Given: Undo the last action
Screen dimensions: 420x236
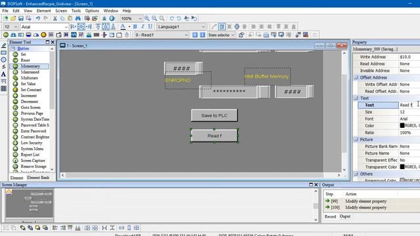Looking at the screenshot, I should tap(38, 18).
